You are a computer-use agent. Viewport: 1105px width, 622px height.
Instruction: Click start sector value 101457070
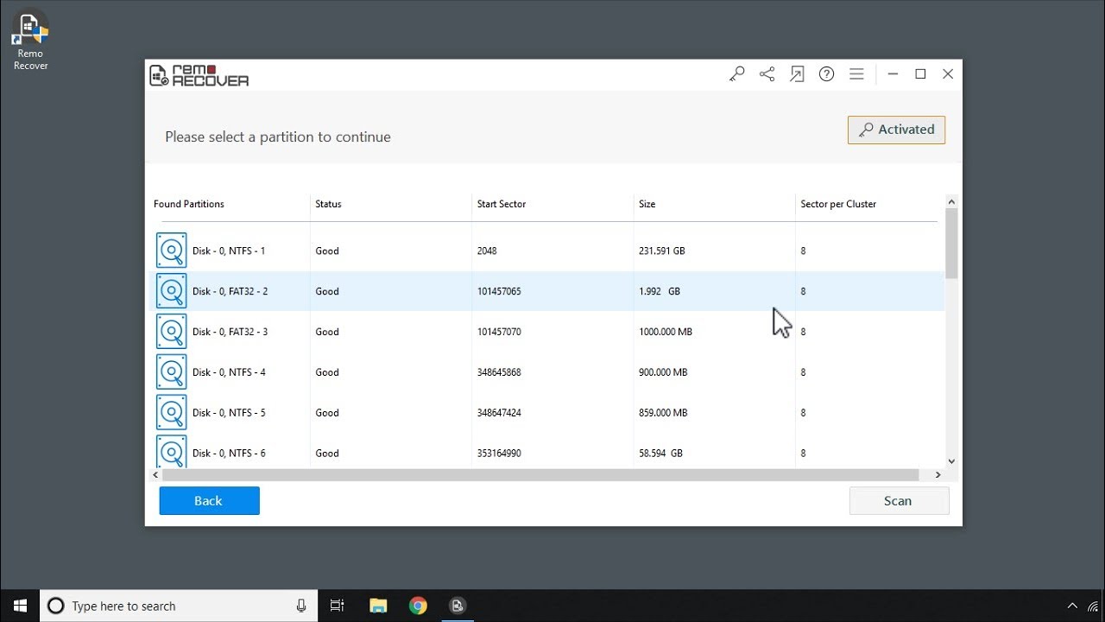click(499, 332)
